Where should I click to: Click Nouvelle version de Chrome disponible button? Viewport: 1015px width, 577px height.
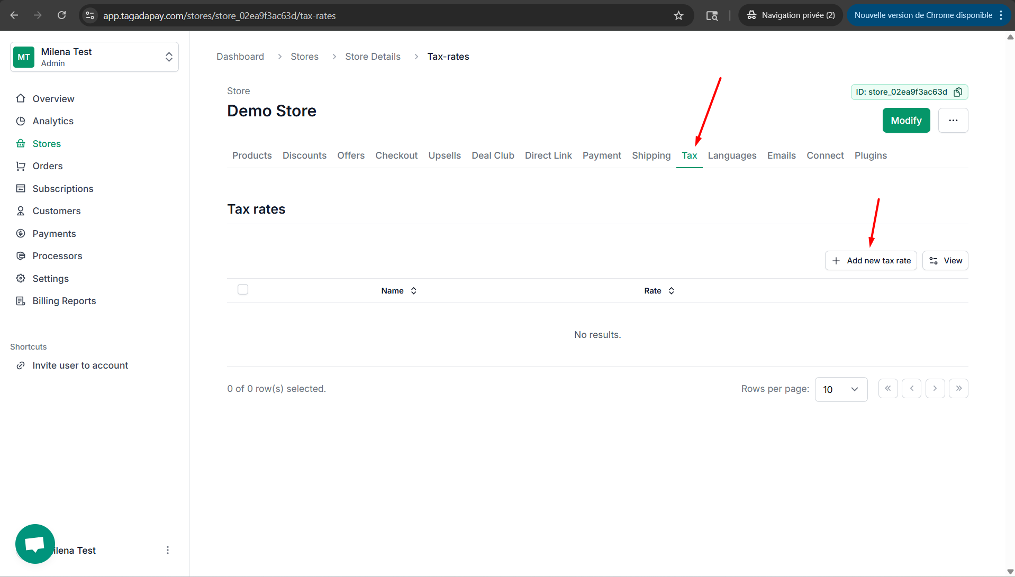coord(923,15)
